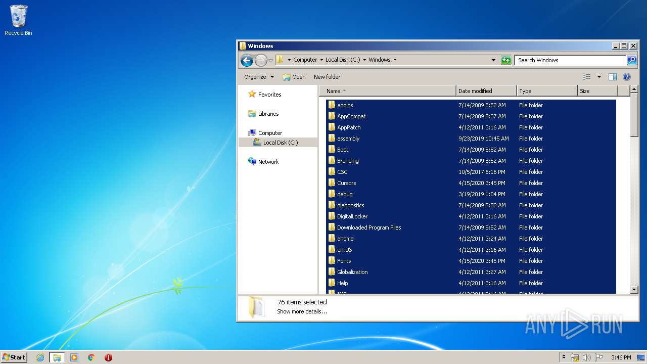Select the en-US folder name

click(344, 250)
